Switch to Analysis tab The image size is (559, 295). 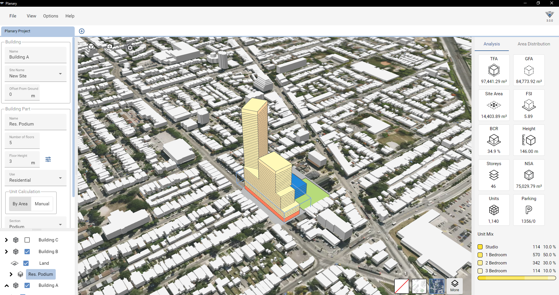492,44
